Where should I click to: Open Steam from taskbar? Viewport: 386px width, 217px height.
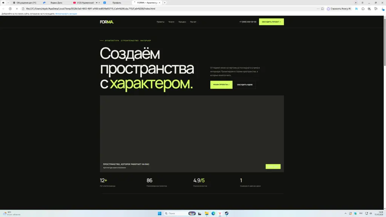[227, 213]
